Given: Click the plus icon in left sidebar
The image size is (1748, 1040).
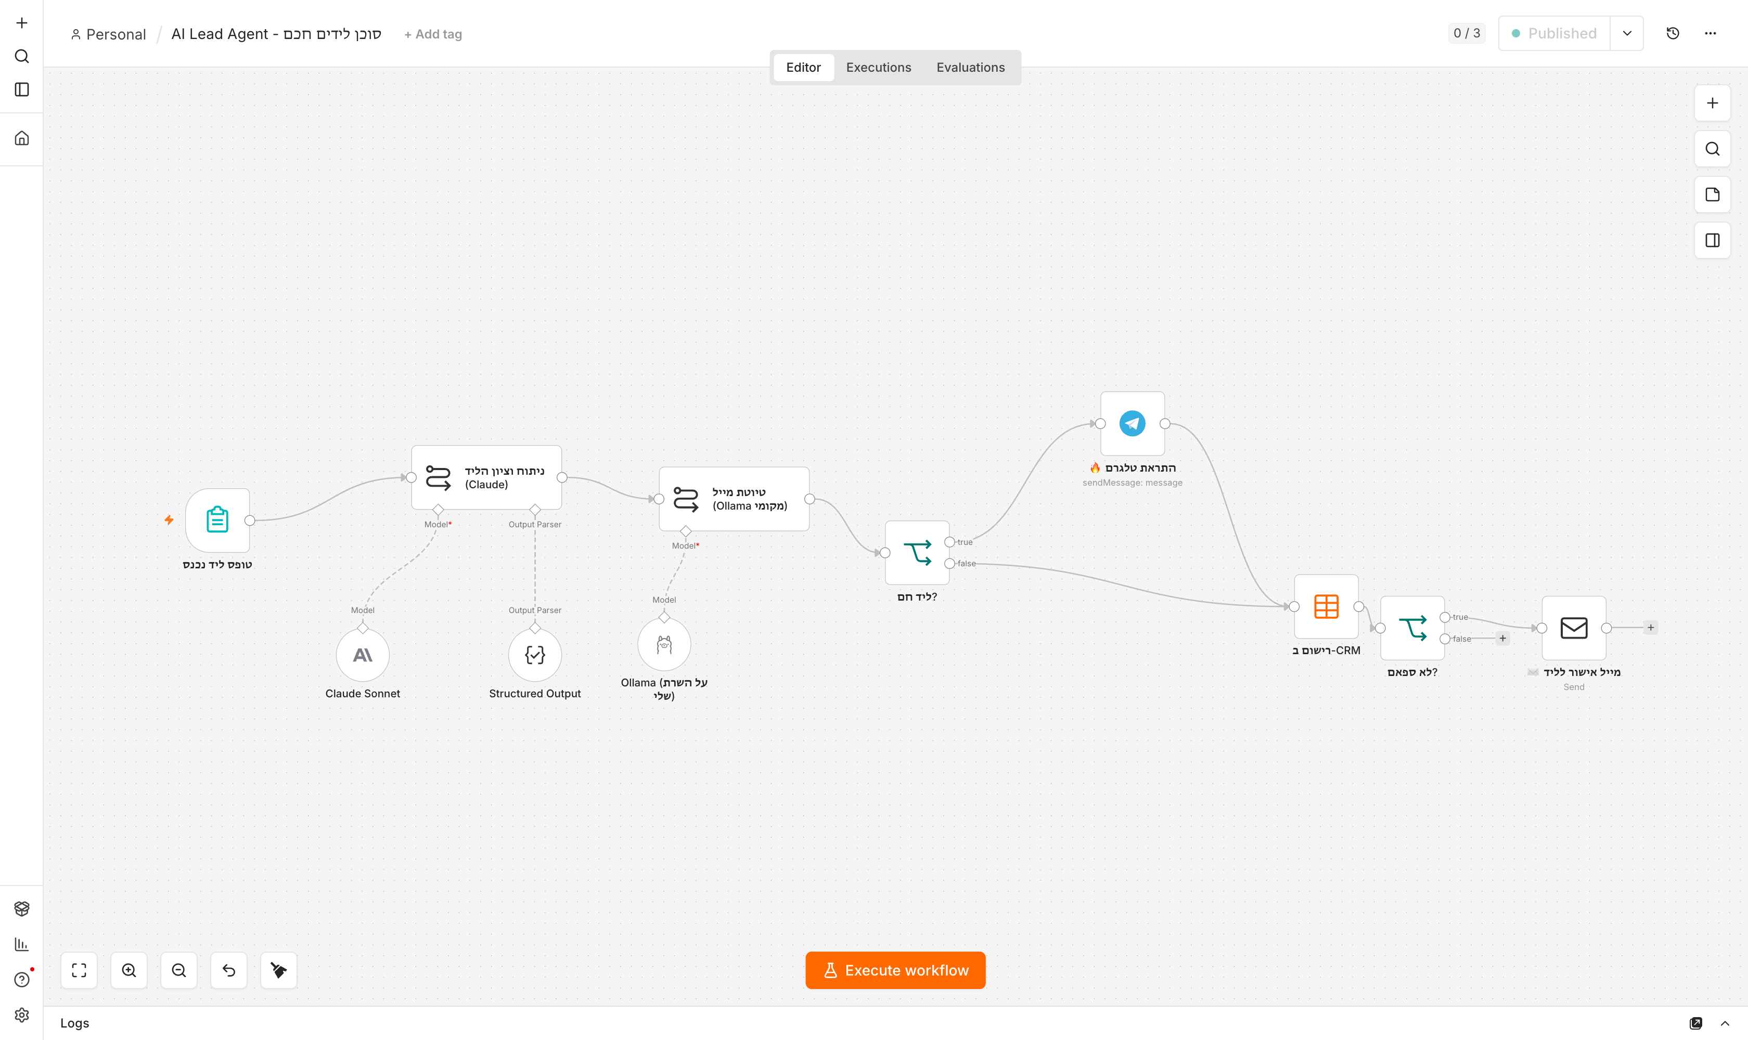Looking at the screenshot, I should point(22,23).
